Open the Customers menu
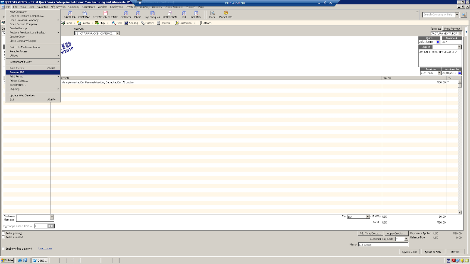Image resolution: width=470 pixels, height=264 pixels. [x=88, y=7]
